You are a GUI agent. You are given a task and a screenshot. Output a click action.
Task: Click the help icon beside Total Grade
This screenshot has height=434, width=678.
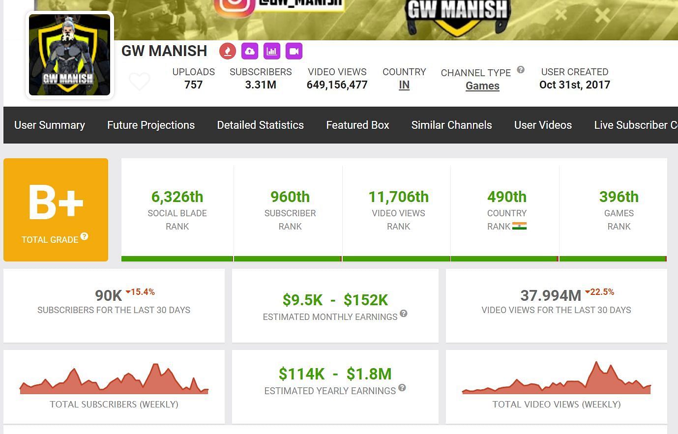85,236
